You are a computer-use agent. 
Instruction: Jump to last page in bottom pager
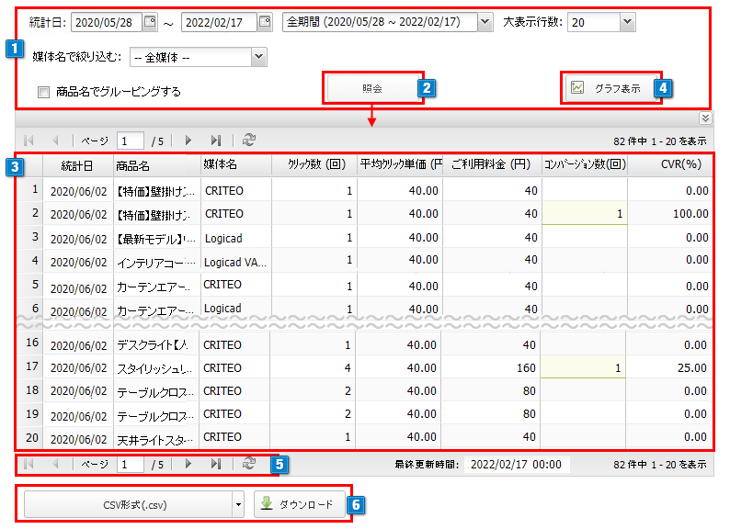click(216, 465)
